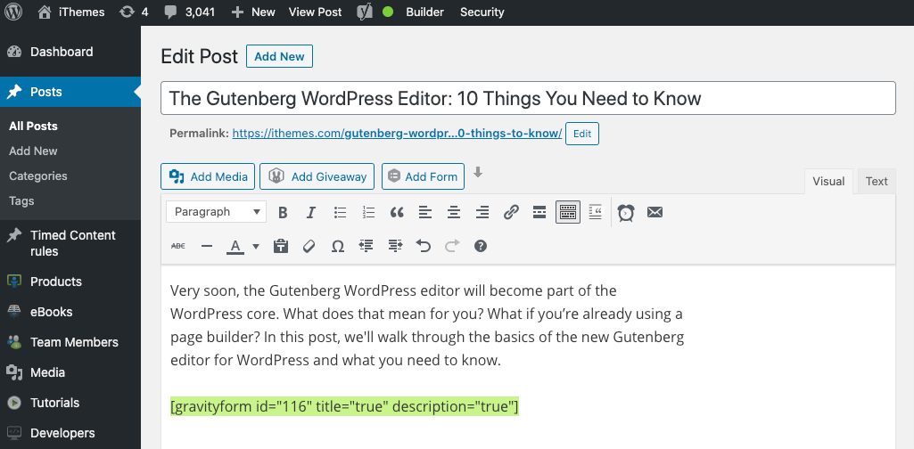
Task: Switch to the Visual editor tab
Action: 828,181
